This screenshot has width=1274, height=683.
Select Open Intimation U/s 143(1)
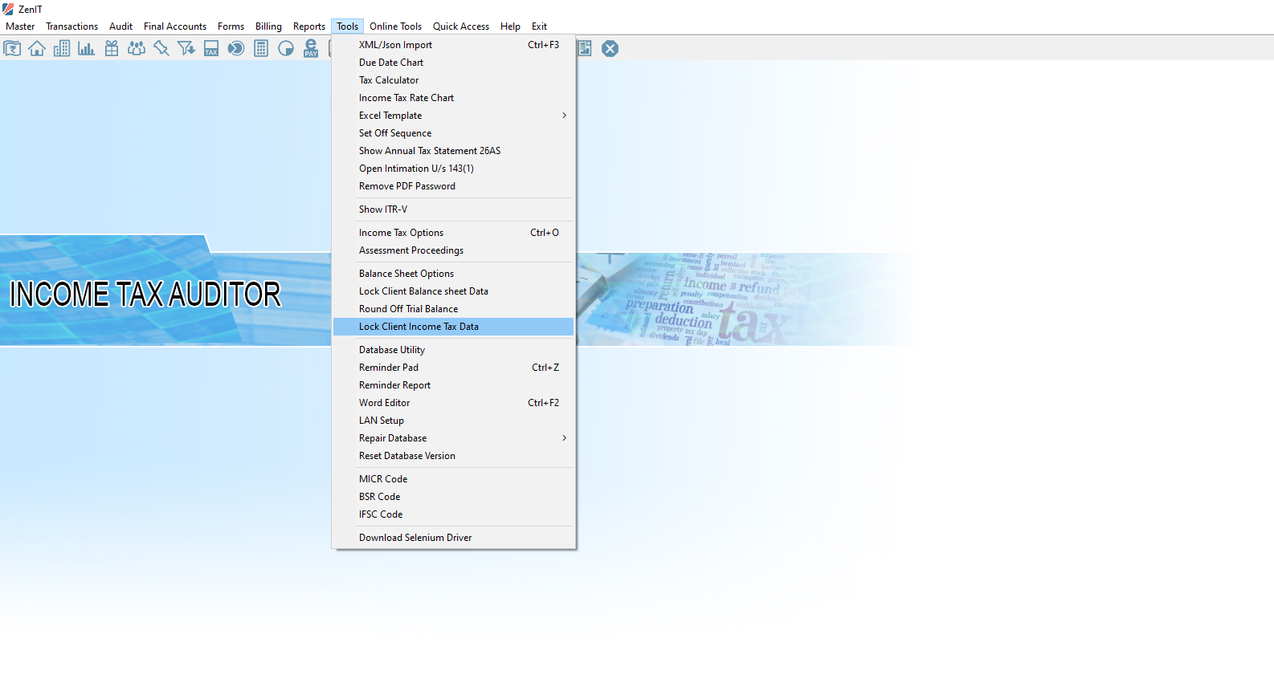pos(454,169)
